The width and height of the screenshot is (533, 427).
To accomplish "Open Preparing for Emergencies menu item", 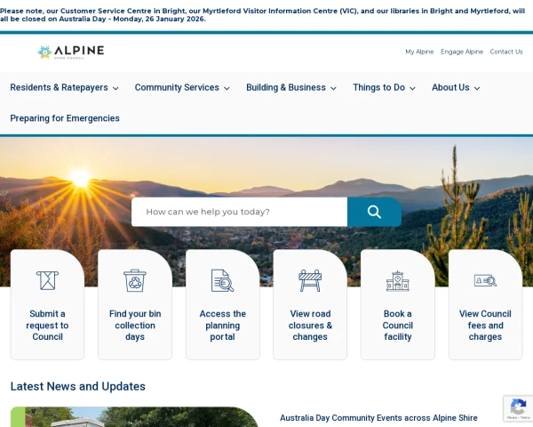I will click(65, 117).
